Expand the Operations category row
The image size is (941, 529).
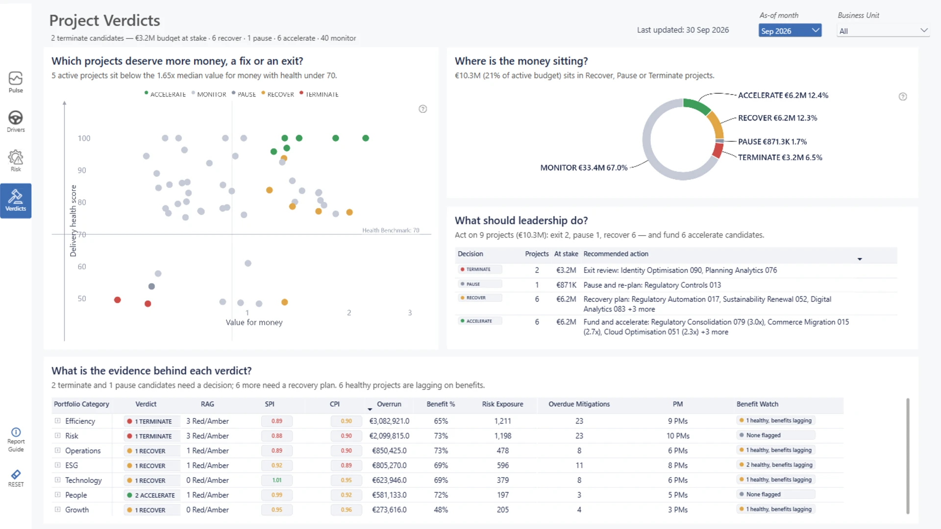coord(57,450)
